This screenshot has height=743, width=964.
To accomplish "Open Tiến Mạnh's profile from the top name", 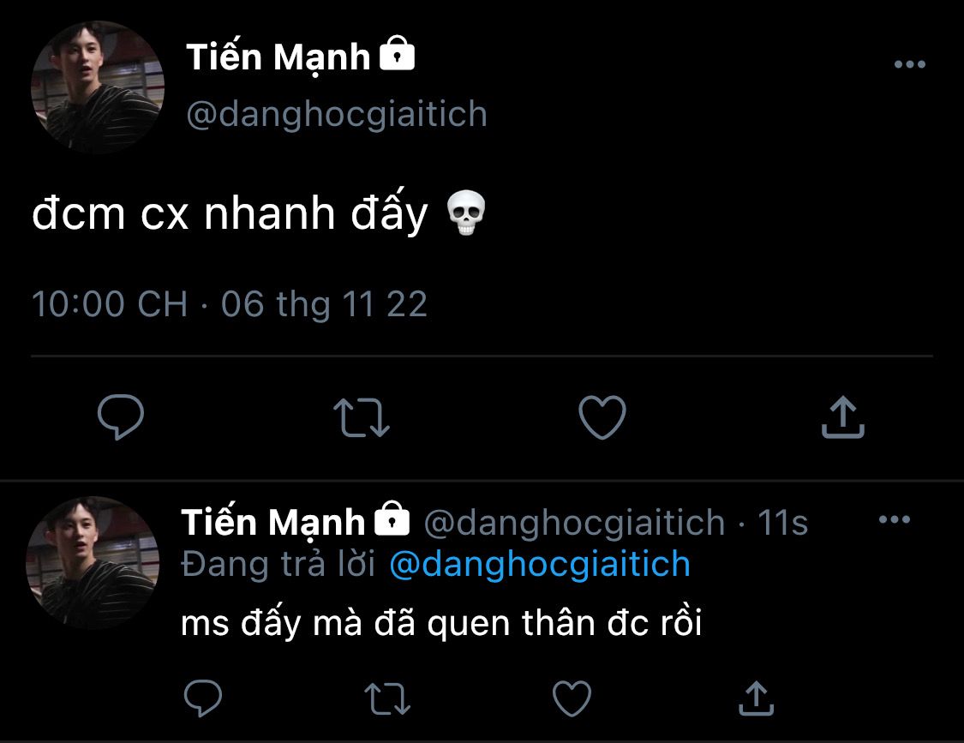I will click(279, 57).
